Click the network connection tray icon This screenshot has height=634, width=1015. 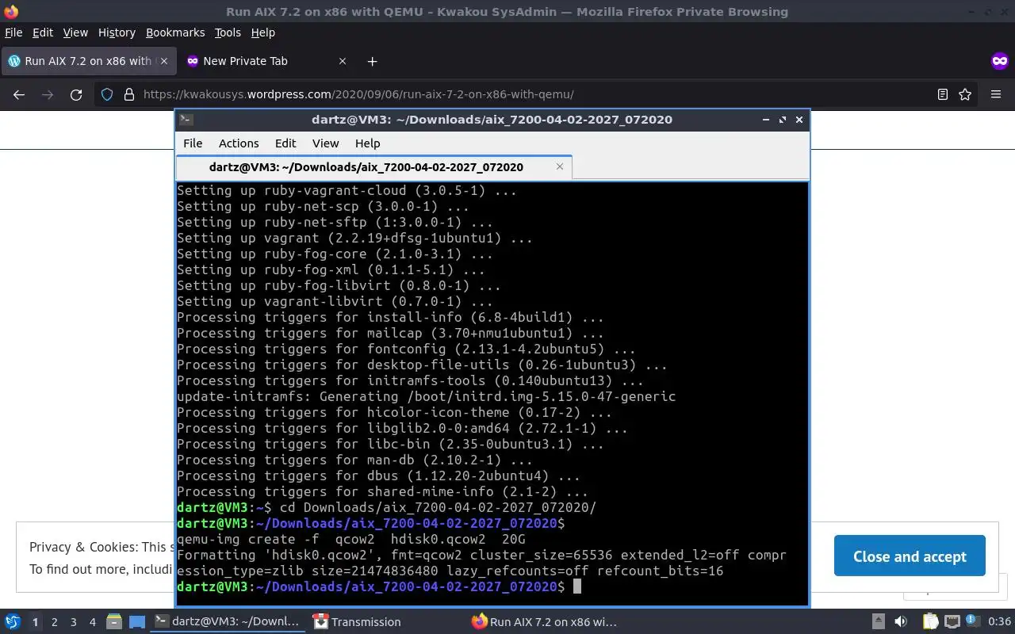point(952,622)
